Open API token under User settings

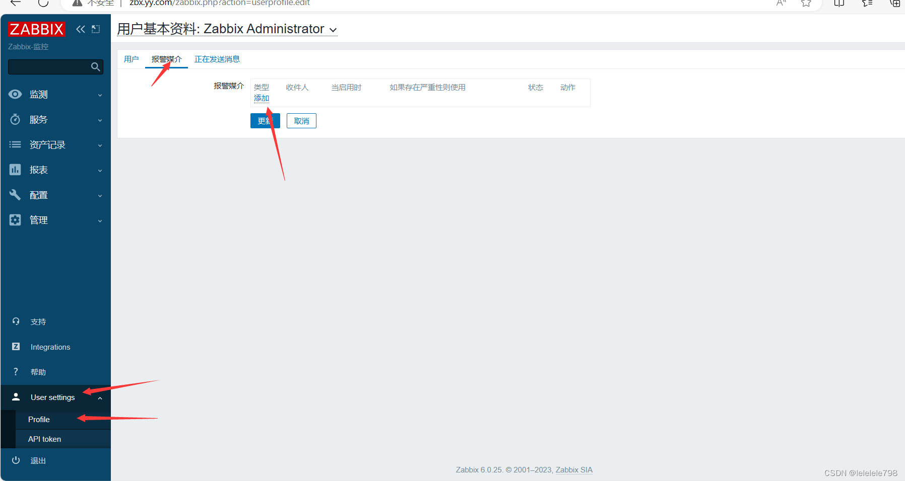coord(44,439)
